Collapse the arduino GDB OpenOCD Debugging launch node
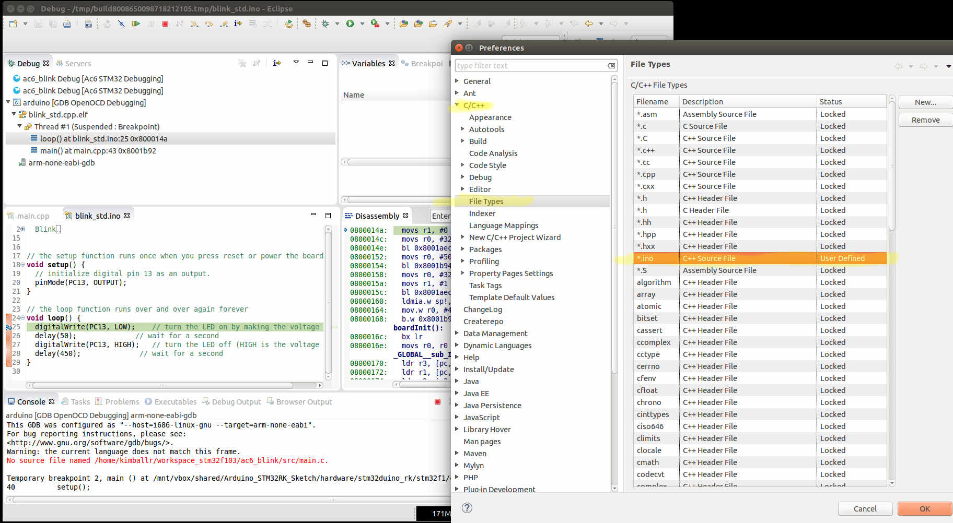The width and height of the screenshot is (953, 523). 8,102
